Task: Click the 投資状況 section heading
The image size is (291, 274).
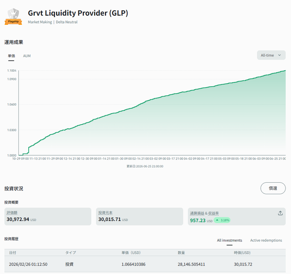Action: click(x=14, y=189)
